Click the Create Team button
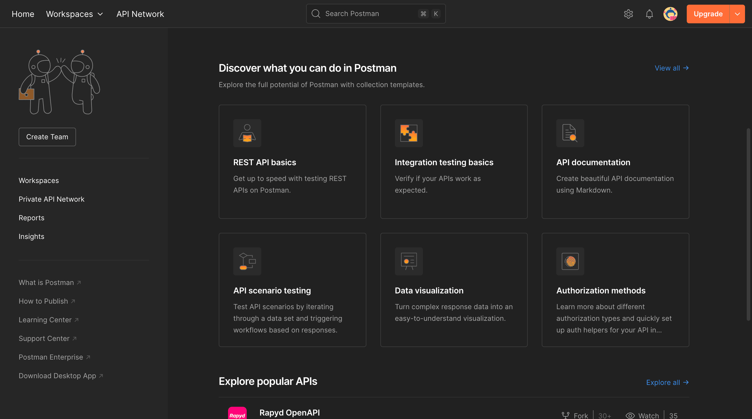Viewport: 752px width, 419px height. coord(47,137)
